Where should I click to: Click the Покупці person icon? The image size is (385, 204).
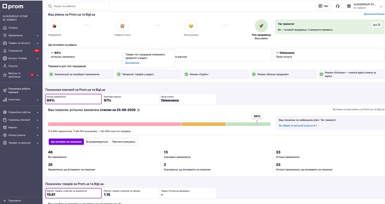(5, 66)
